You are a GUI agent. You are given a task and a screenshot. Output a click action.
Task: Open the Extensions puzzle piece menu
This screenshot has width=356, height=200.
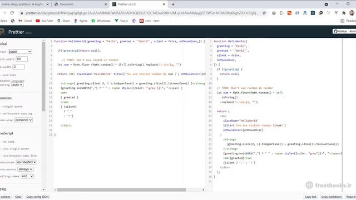344,13
